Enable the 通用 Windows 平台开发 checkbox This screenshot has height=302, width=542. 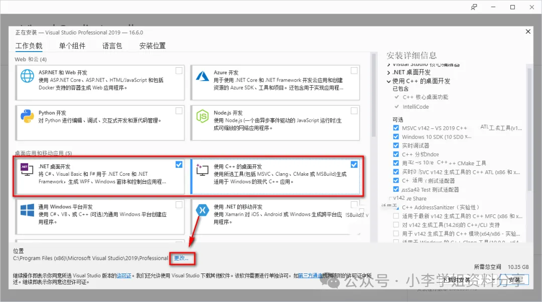click(x=179, y=205)
